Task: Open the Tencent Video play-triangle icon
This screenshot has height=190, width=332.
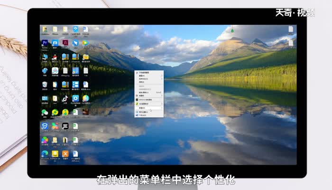Action: (x=85, y=43)
